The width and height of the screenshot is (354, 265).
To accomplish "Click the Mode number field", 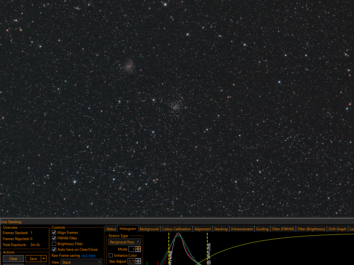I will click(x=132, y=249).
